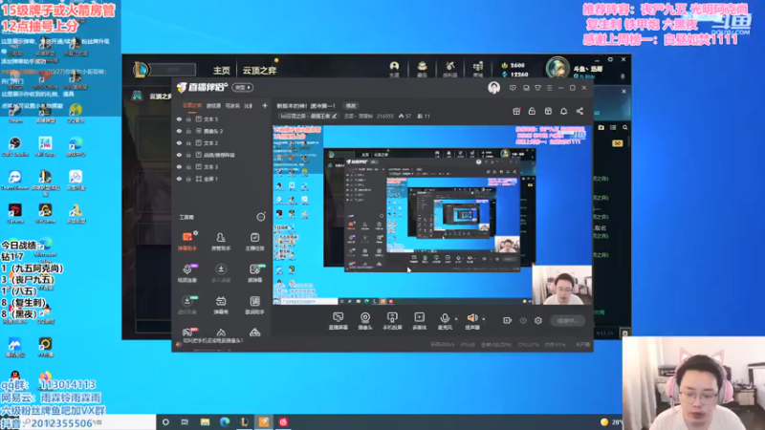This screenshot has height=430, width=765.
Task: Toggle the lock on layer 文本 5
Action: pyautogui.click(x=188, y=118)
